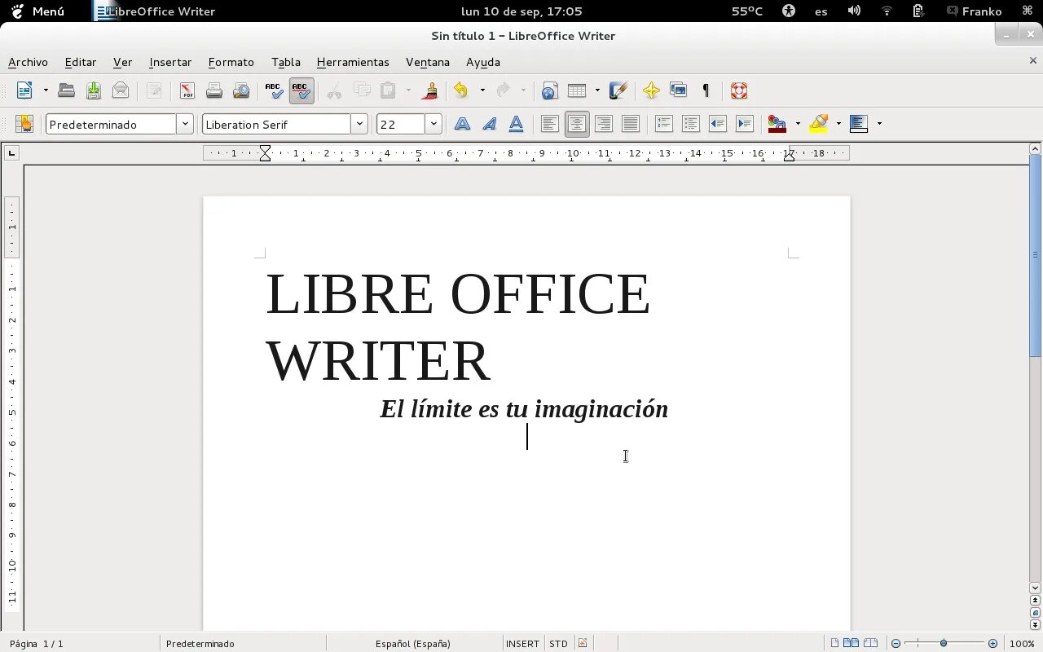The height and width of the screenshot is (652, 1043).
Task: Print the document with printer icon
Action: click(214, 90)
